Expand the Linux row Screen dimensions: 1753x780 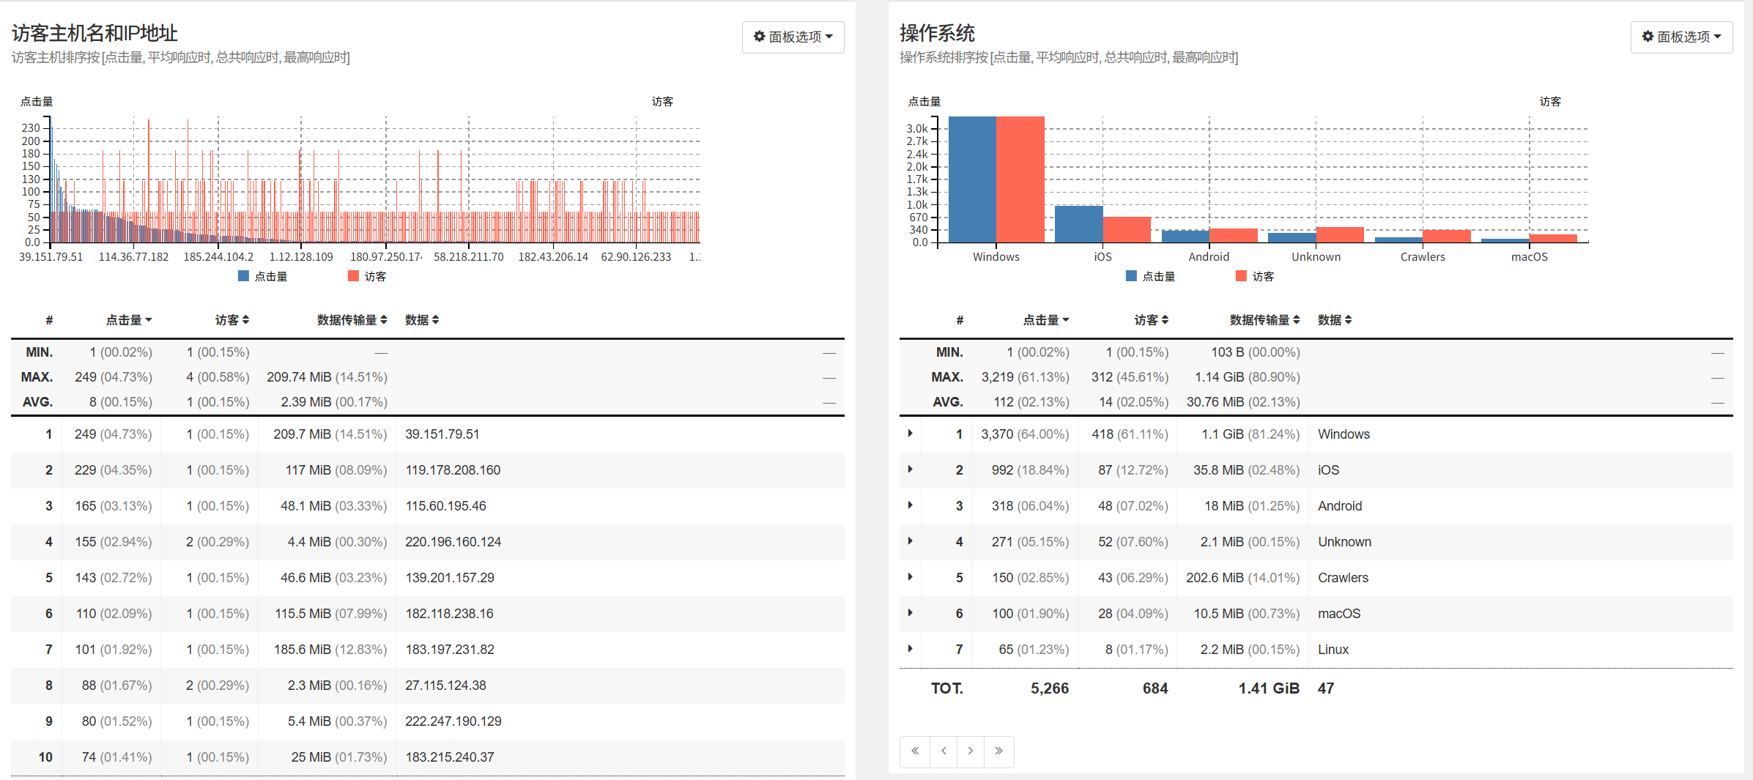pos(910,649)
